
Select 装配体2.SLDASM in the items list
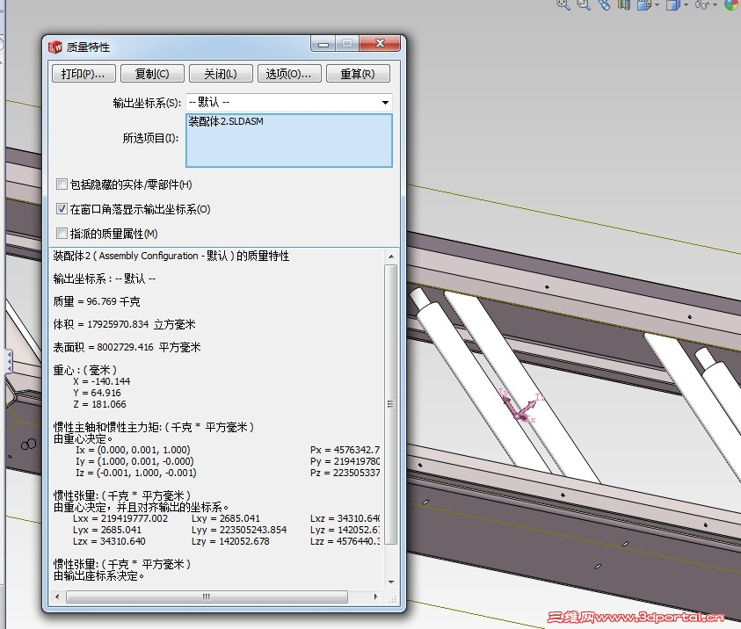225,121
